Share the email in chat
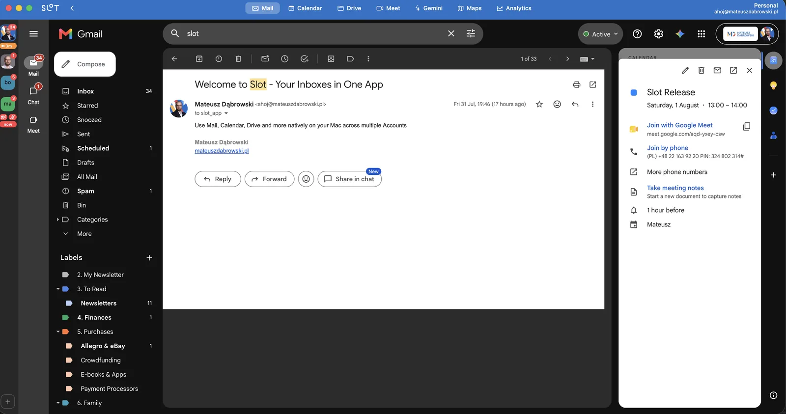This screenshot has height=414, width=786. pos(349,179)
